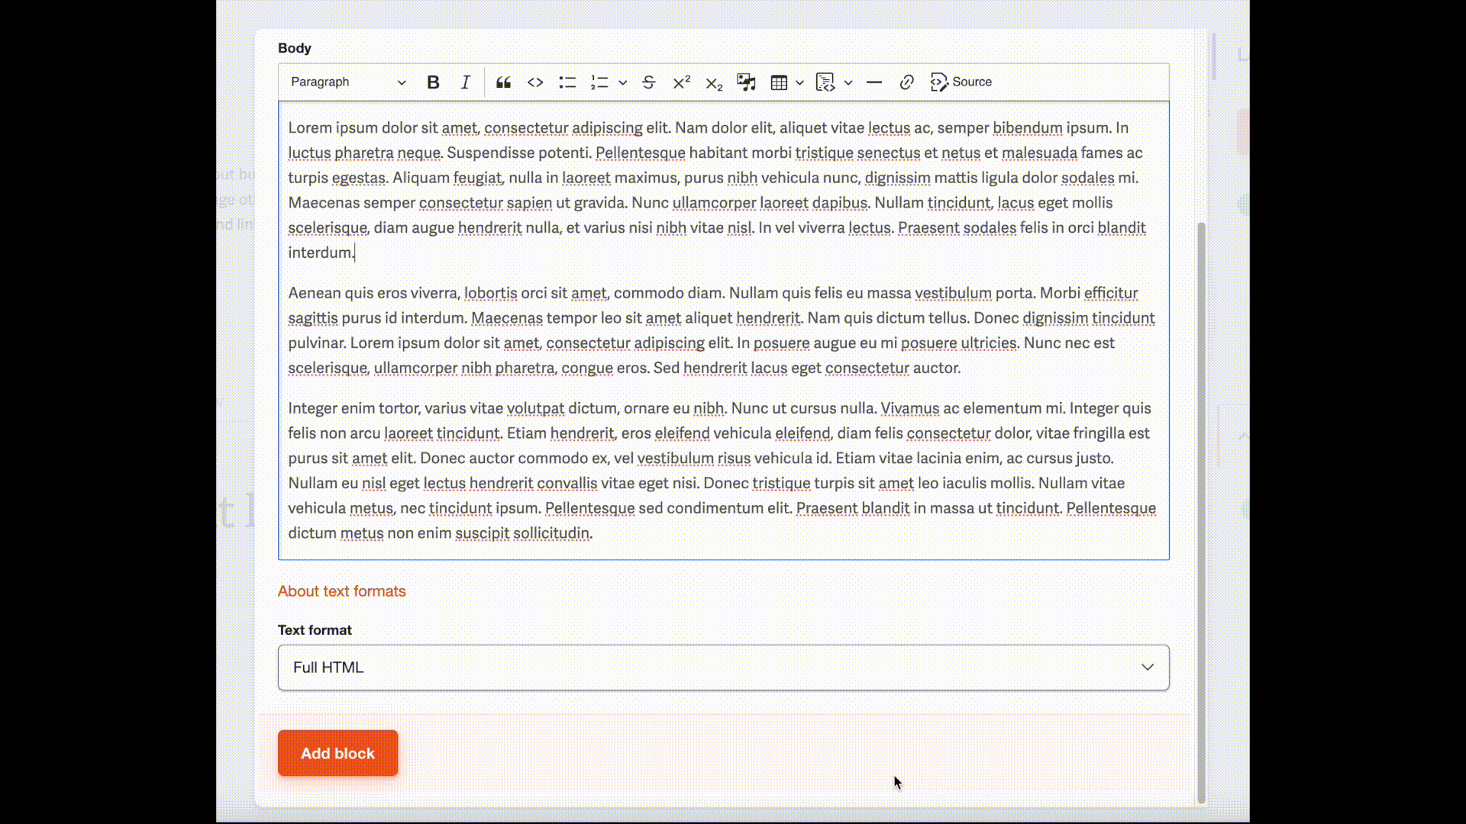Open the numbered list options chevron
Screen dimensions: 1466x824
pos(622,82)
